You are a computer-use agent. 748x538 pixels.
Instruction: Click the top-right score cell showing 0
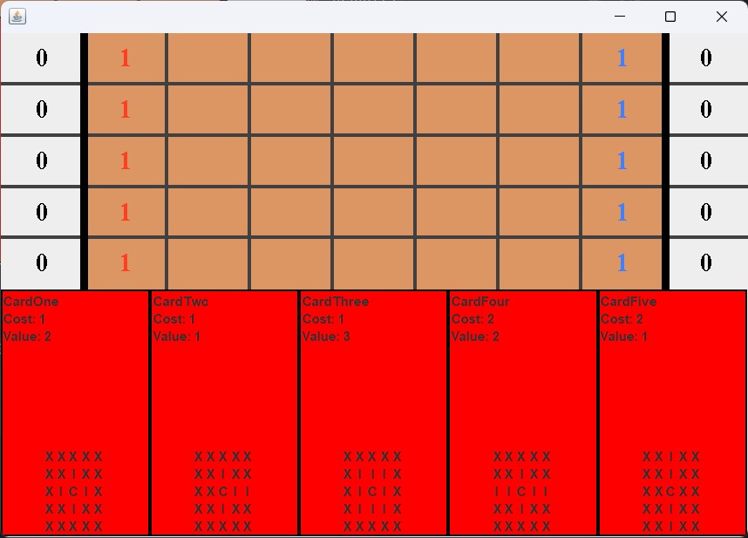coord(707,58)
